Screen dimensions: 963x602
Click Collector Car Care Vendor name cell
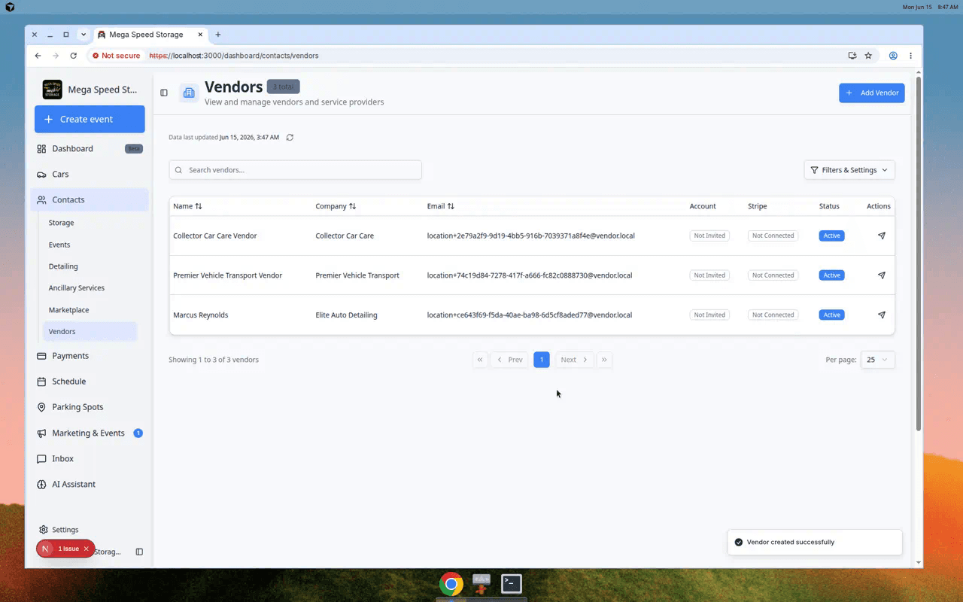(x=214, y=236)
